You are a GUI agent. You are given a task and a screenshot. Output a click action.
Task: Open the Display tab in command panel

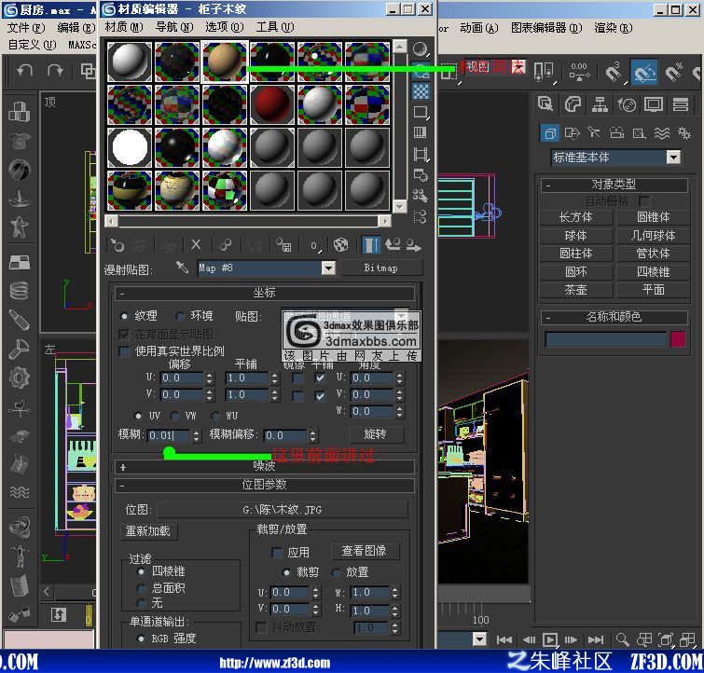pyautogui.click(x=654, y=104)
